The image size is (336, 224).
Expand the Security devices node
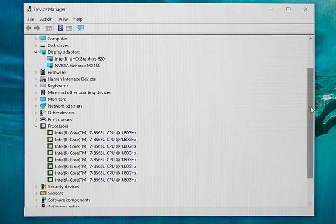(36, 187)
